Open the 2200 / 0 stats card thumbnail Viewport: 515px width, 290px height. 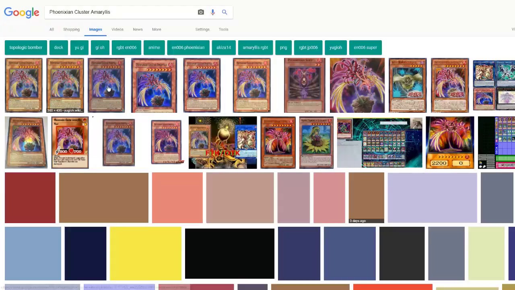point(450,143)
